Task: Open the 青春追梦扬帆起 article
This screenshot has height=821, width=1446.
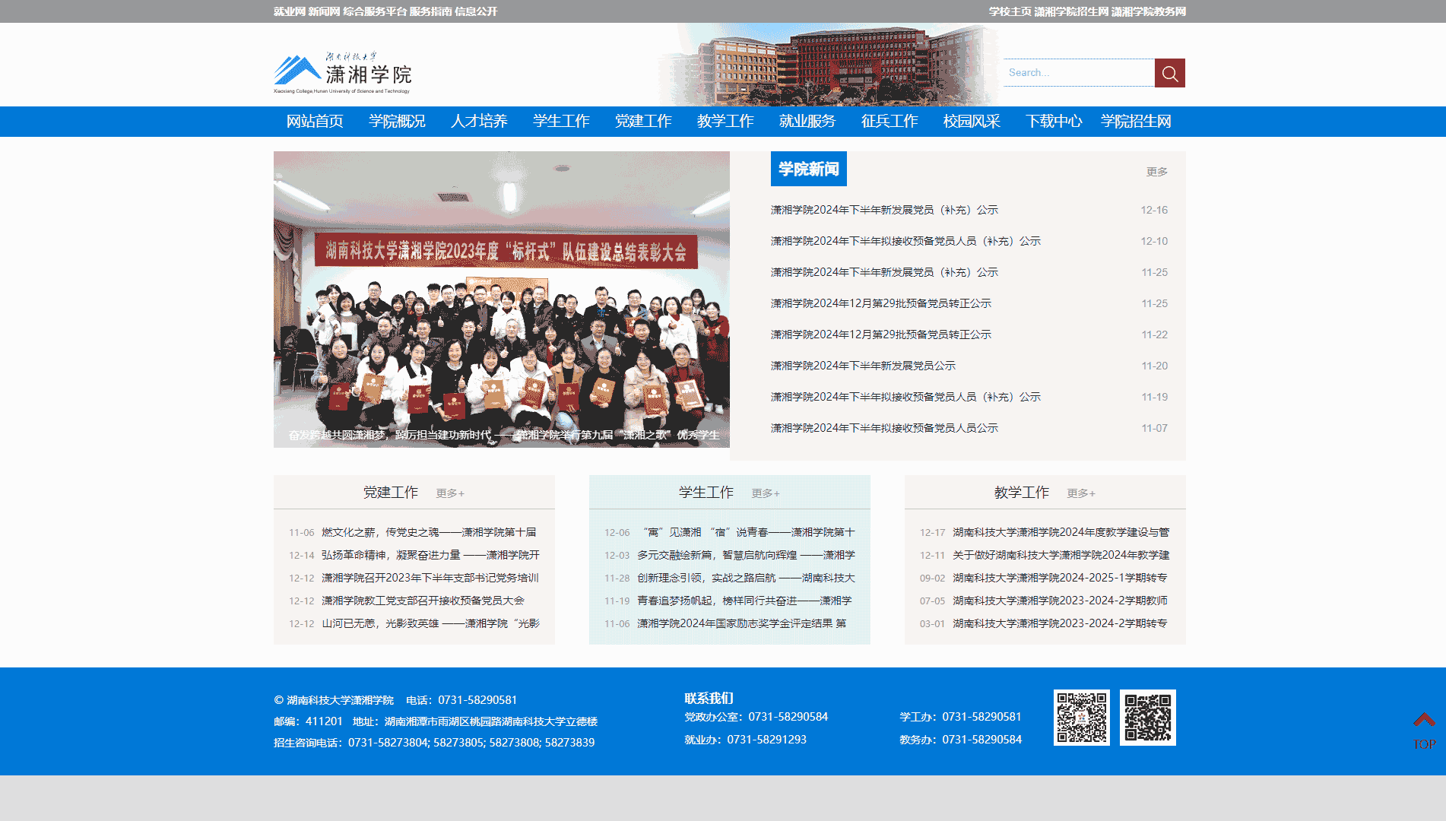Action: click(744, 601)
